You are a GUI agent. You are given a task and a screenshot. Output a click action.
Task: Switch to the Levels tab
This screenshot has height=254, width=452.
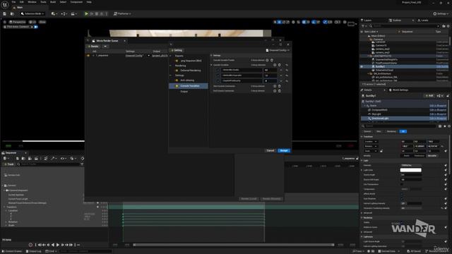[423, 20]
